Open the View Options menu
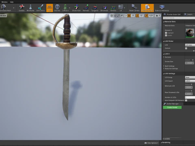Screen dimensions: 195x146 (x=151, y=143)
